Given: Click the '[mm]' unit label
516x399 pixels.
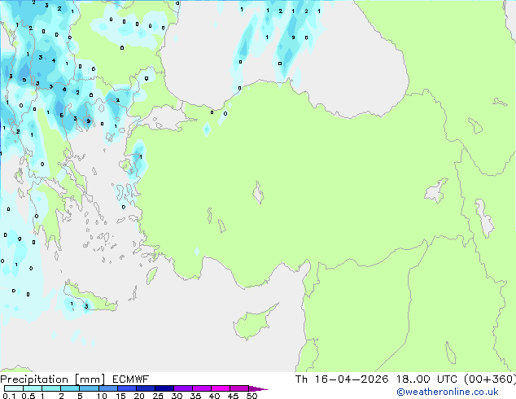Looking at the screenshot, I should click(90, 379).
